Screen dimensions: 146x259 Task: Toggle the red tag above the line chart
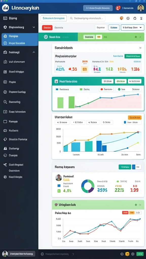tap(125, 212)
